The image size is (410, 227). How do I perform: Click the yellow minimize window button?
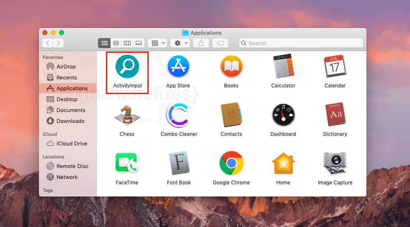(53, 33)
